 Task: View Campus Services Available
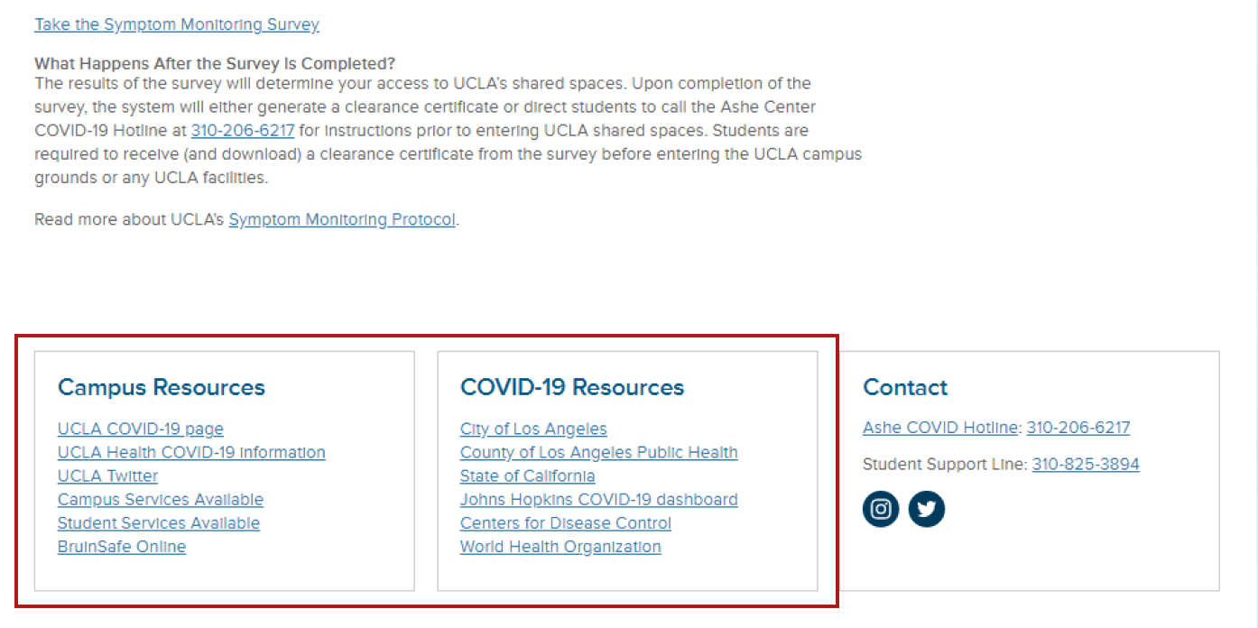pyautogui.click(x=161, y=499)
